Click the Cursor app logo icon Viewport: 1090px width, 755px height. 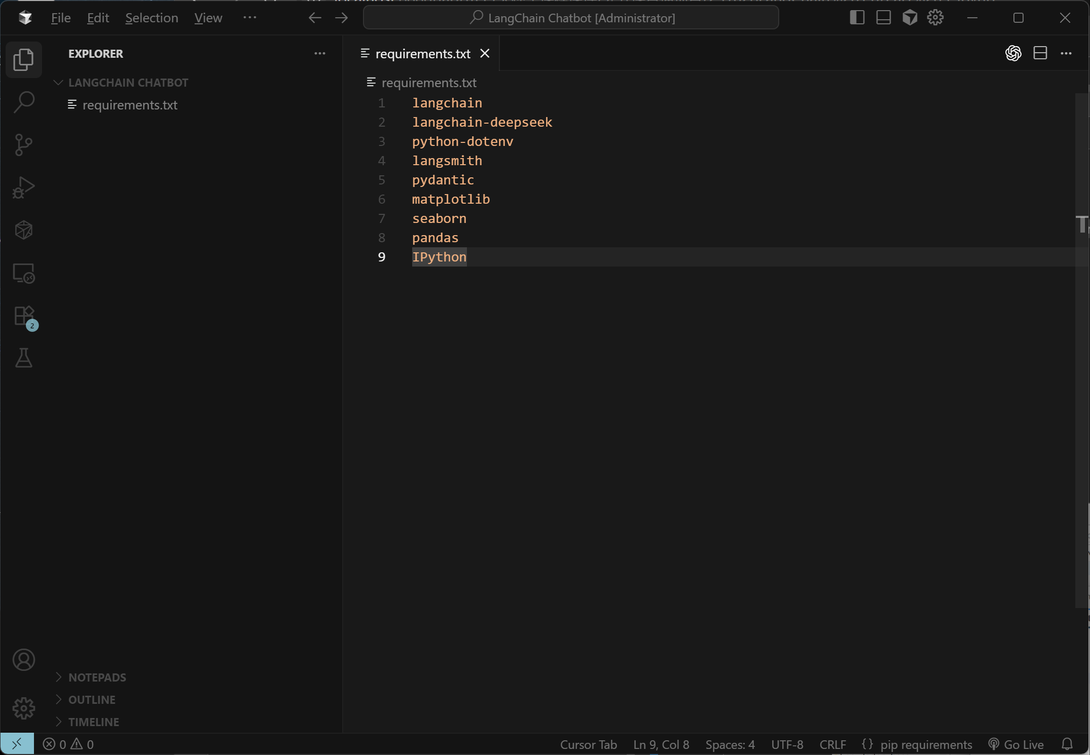(25, 18)
